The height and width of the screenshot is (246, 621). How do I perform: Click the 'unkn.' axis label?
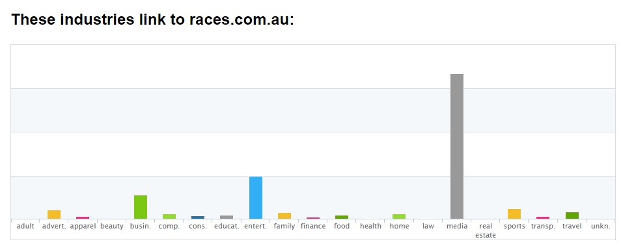(600, 227)
